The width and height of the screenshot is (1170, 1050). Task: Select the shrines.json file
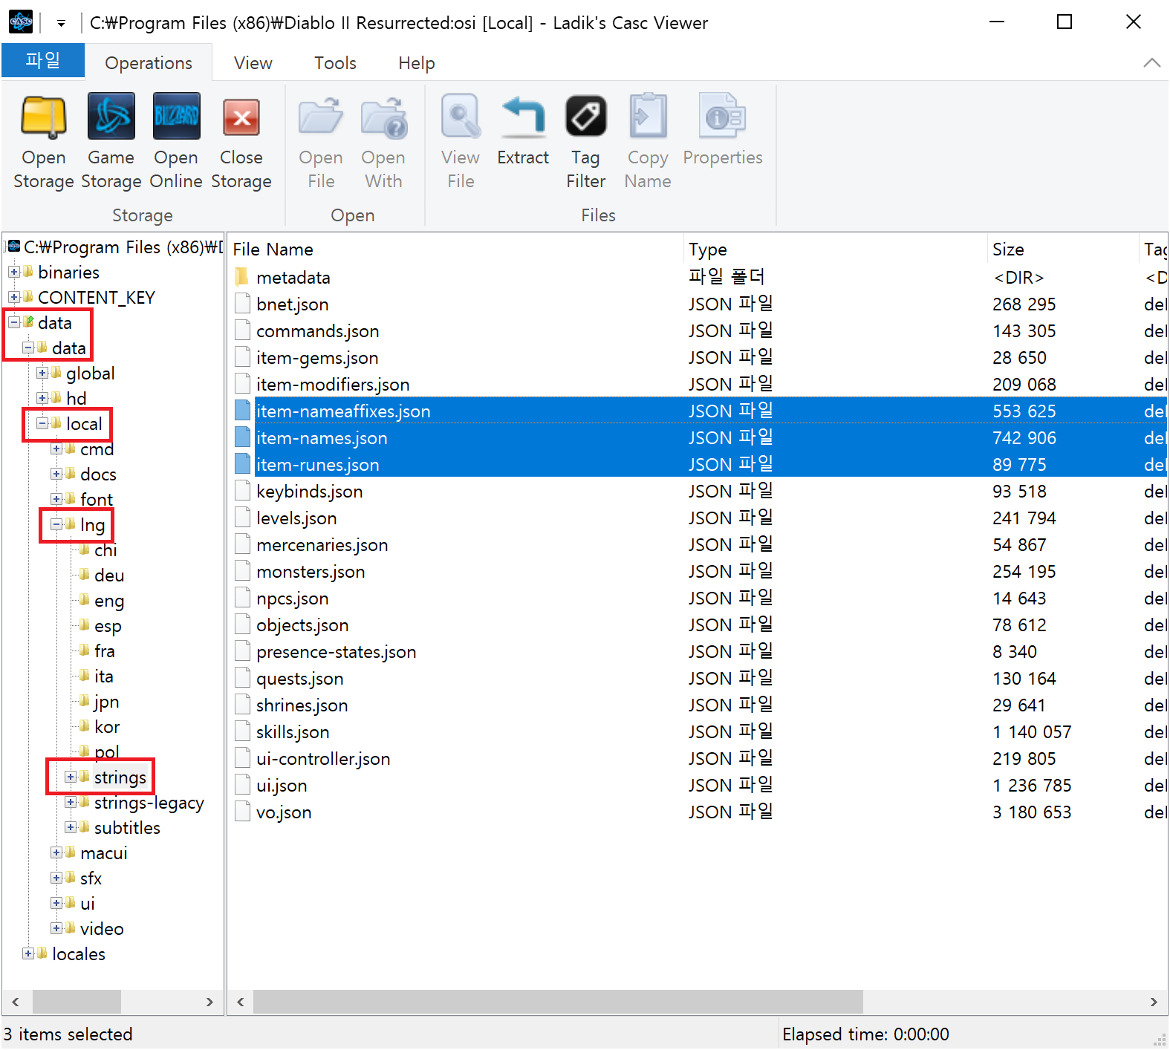click(302, 705)
